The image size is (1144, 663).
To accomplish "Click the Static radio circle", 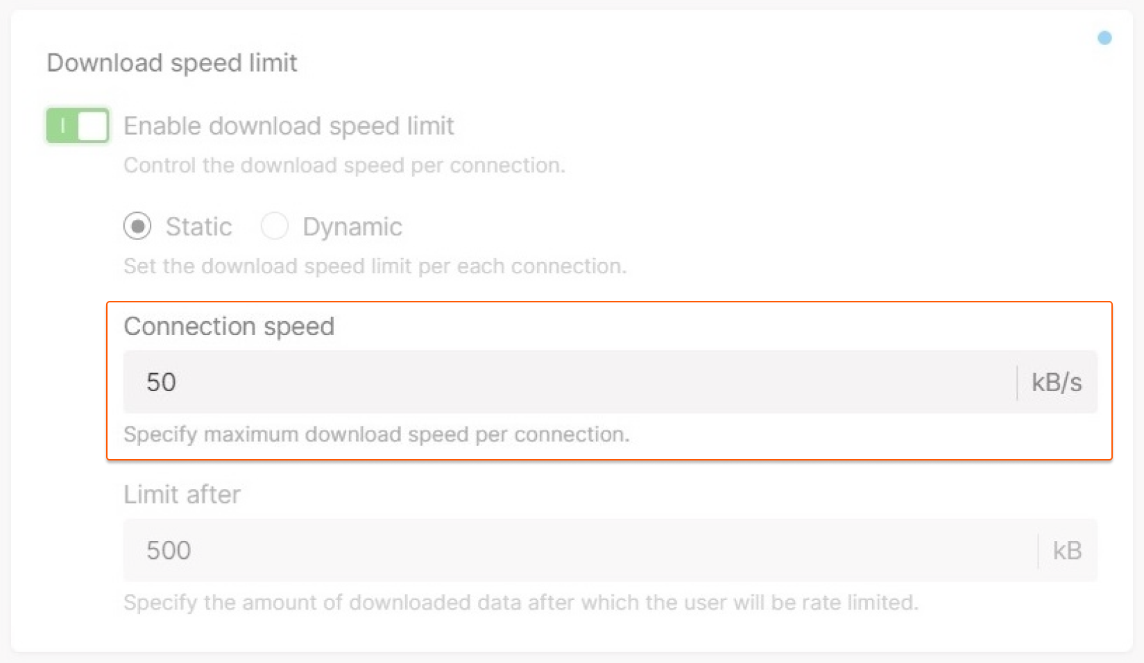I will click(x=137, y=226).
